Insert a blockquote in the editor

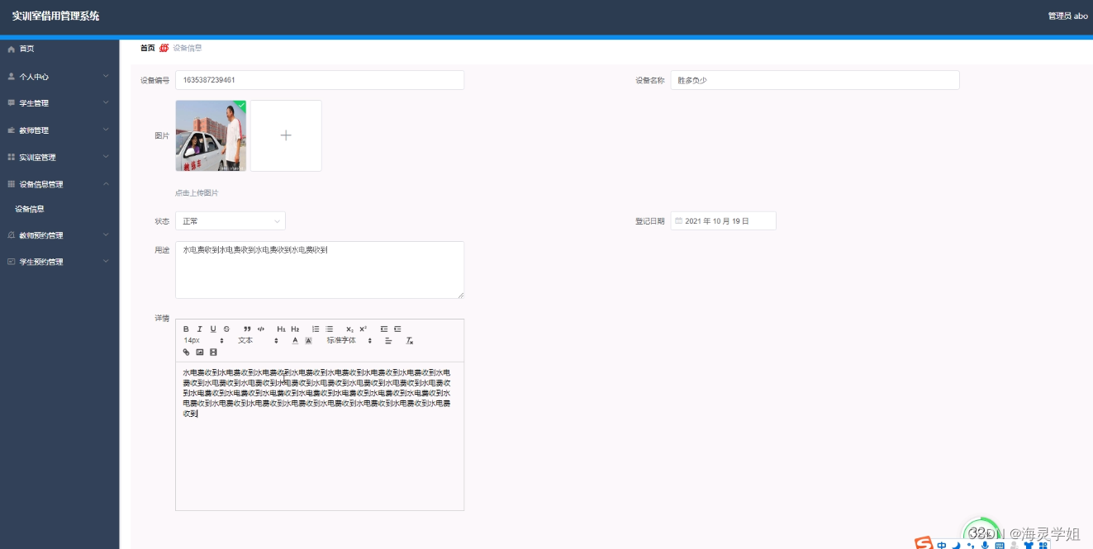tap(248, 329)
